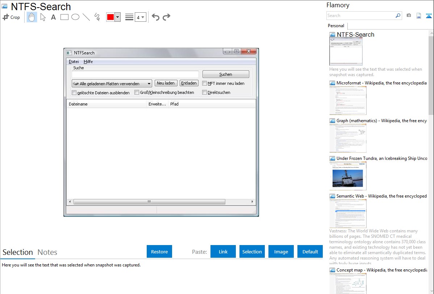The image size is (434, 294).
Task: Choose the text annotation tool
Action: point(53,17)
